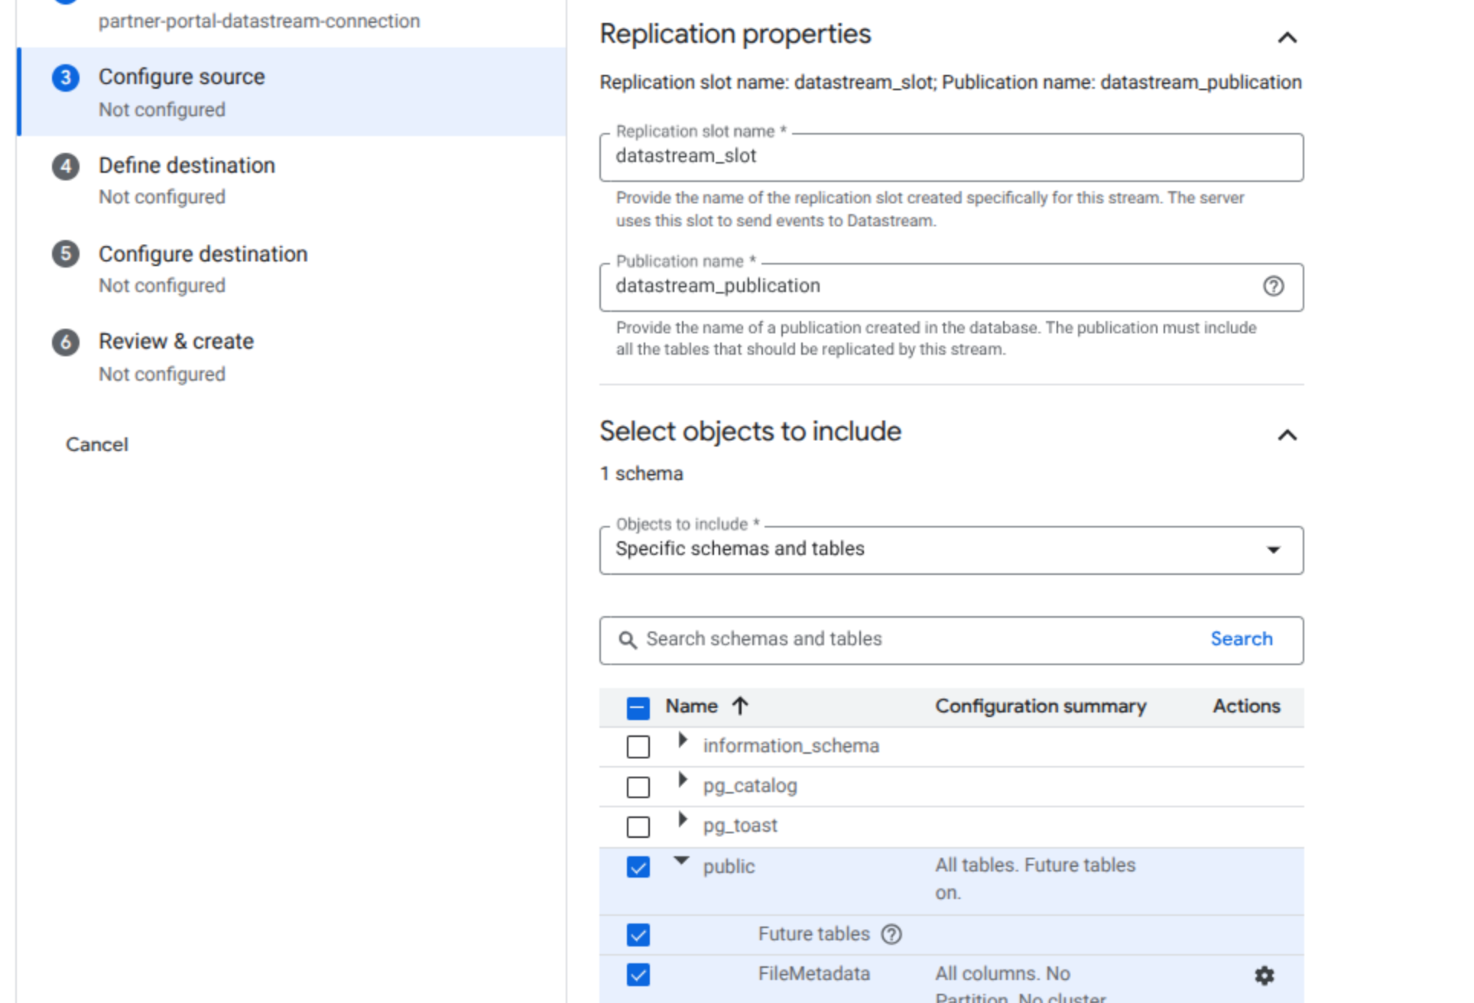Click 'All tables. Future tables on.' summary
The image size is (1474, 1003).
point(1035,878)
